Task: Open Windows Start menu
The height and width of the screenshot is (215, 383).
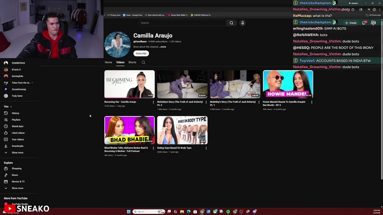Action: point(129,212)
